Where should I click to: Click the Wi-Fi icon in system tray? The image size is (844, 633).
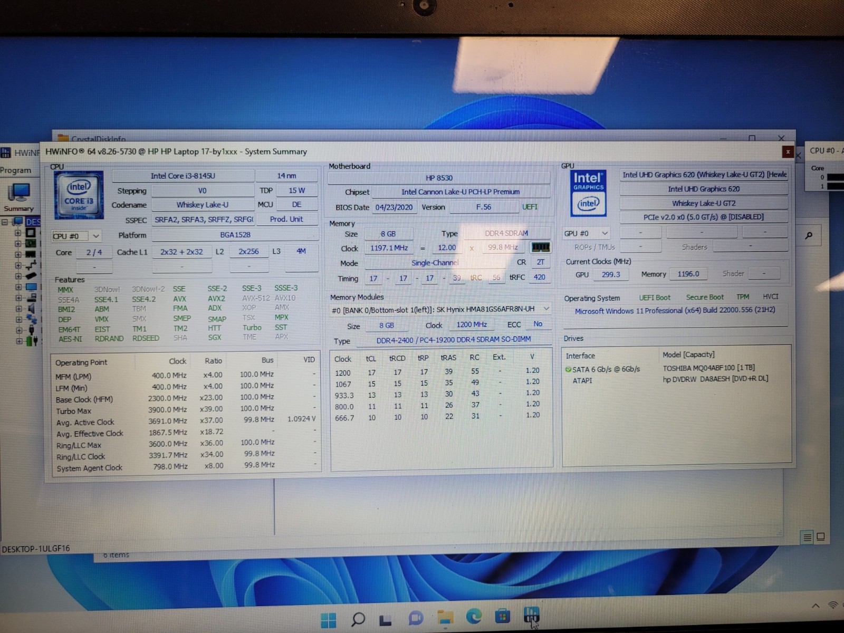(x=833, y=605)
